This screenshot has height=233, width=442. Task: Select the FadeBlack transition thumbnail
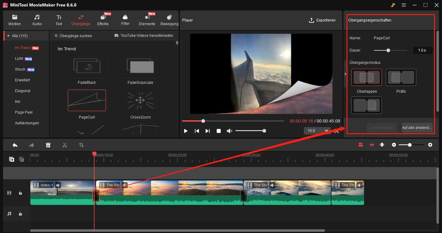(87, 66)
